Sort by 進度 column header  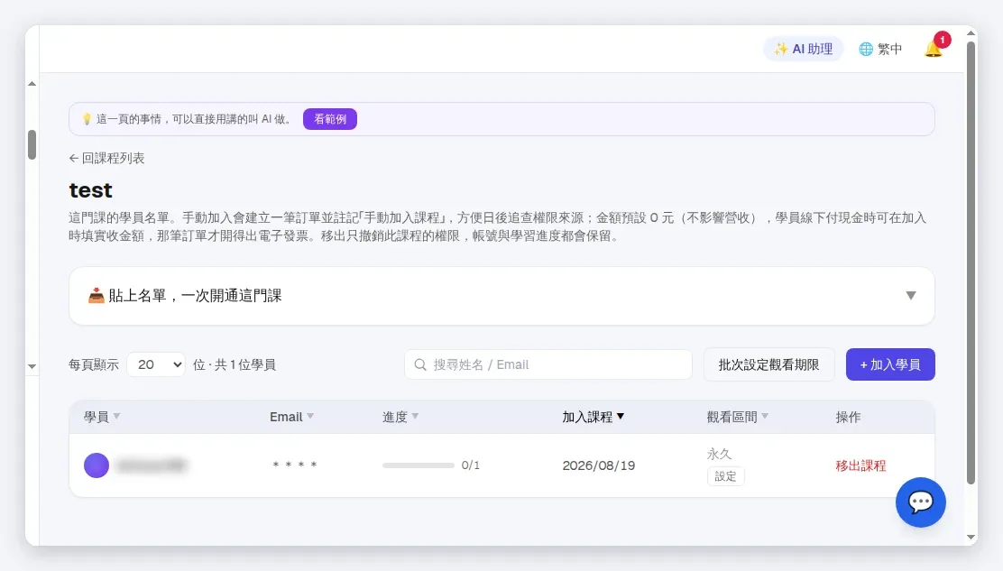(400, 417)
